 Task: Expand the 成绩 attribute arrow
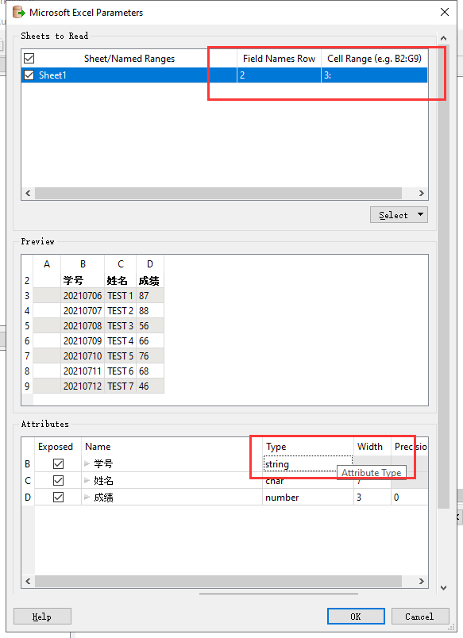click(x=87, y=497)
